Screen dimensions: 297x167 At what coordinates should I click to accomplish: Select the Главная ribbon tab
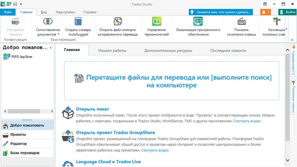tap(26, 12)
